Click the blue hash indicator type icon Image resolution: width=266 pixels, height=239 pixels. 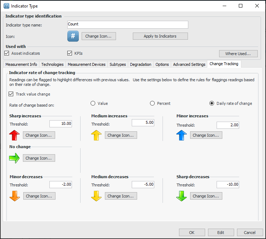pos(73,36)
